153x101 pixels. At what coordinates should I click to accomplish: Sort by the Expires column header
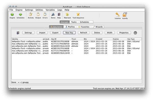pyautogui.click(x=120, y=39)
